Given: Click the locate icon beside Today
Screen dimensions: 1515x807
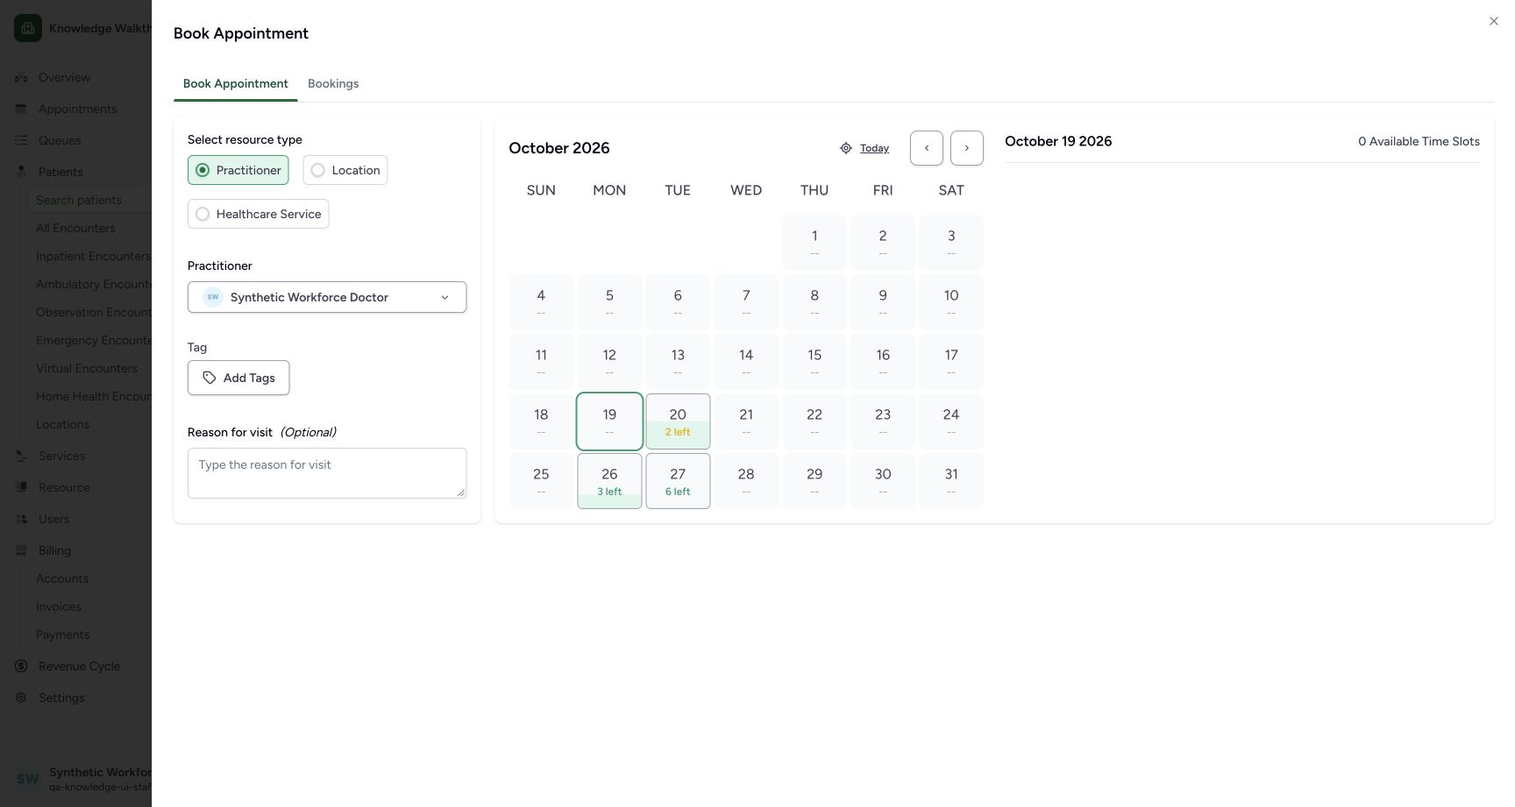Looking at the screenshot, I should [846, 148].
